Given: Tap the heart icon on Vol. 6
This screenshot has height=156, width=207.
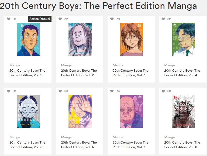Looking at the screenshot, I should click(x=60, y=91).
